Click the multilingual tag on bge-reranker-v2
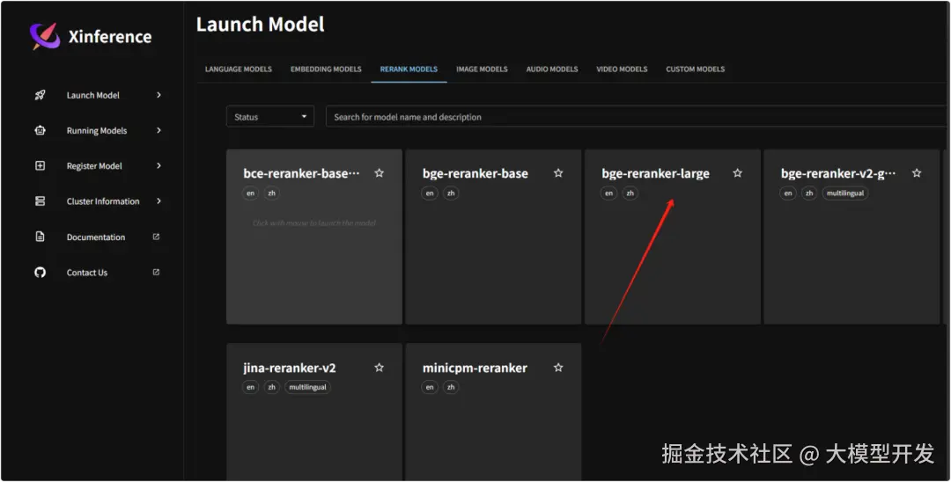 click(844, 194)
